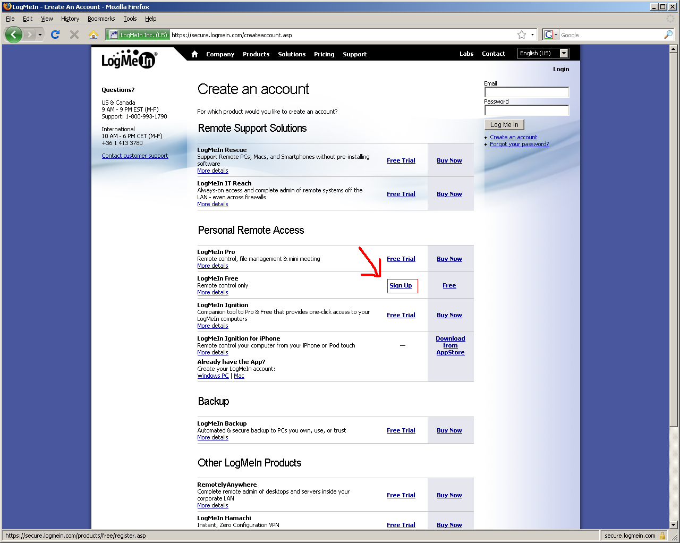The height and width of the screenshot is (543, 680).
Task: Open More details under LogMeIn Rescue
Action: 212,171
